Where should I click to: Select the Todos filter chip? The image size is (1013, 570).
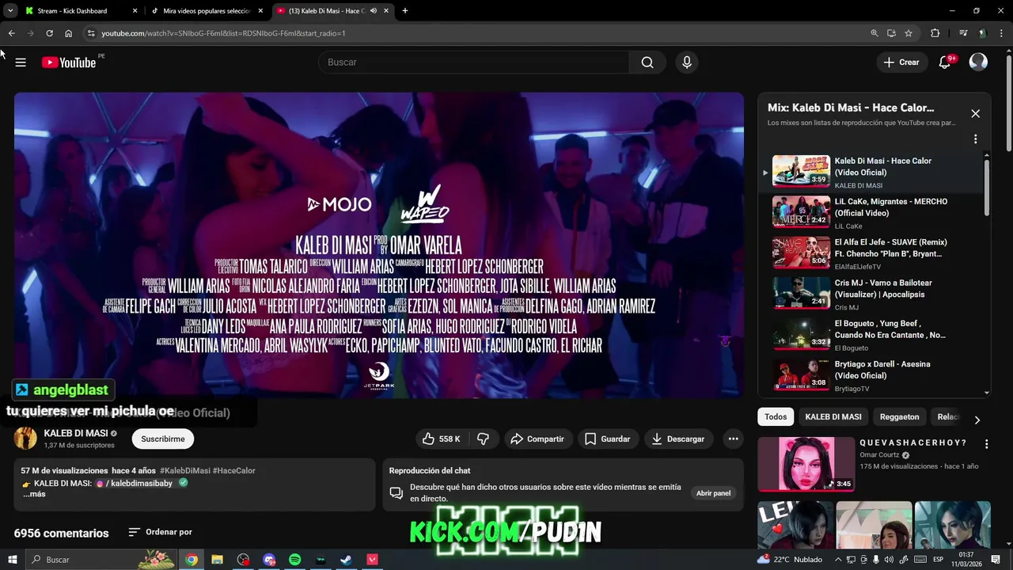776,416
